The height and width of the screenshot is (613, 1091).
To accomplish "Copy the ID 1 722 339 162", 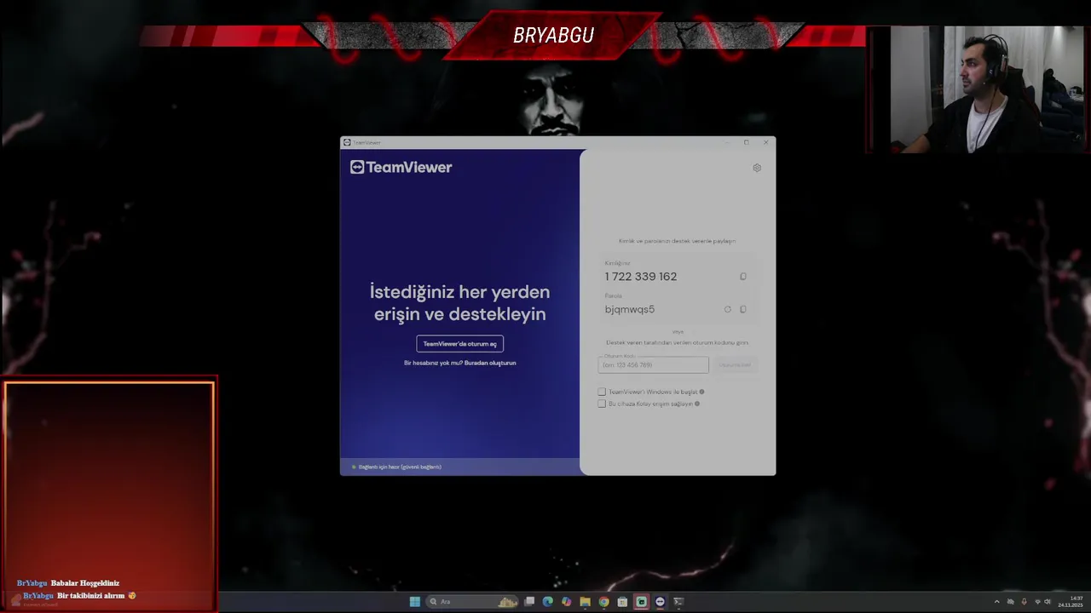I will (743, 277).
